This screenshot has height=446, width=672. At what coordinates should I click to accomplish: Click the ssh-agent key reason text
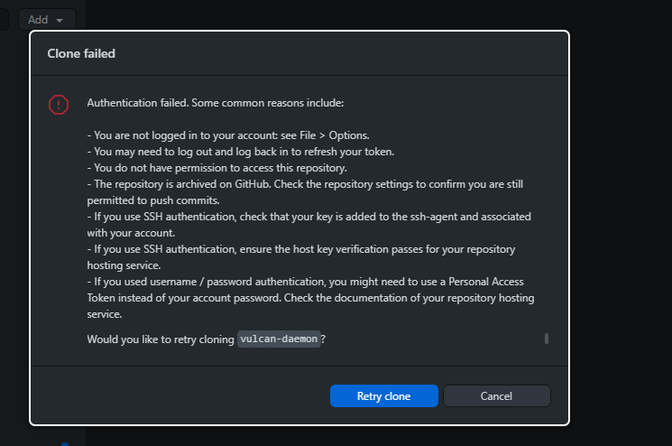coord(316,217)
